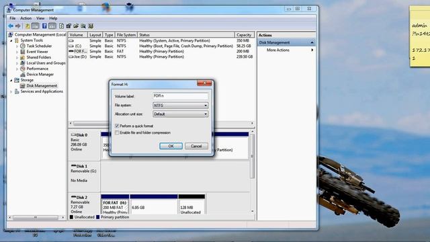Image resolution: width=430 pixels, height=242 pixels.
Task: Click the yellow sticky note on desktop
Action: (x=420, y=36)
